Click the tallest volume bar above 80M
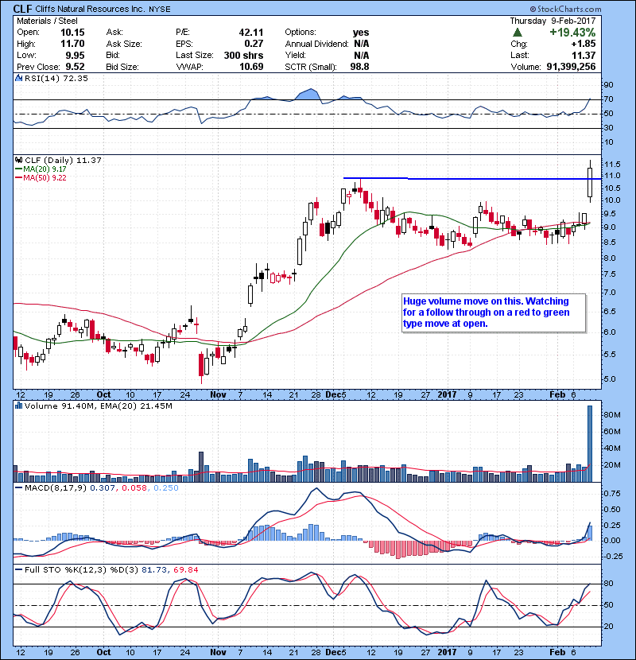636x660 pixels. (590, 444)
